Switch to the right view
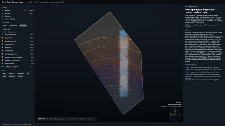The height and width of the screenshot is (126, 225). tap(4, 76)
